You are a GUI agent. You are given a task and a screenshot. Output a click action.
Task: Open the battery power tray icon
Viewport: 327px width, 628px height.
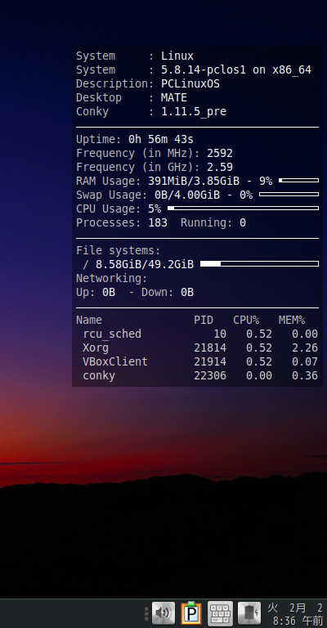tap(249, 613)
